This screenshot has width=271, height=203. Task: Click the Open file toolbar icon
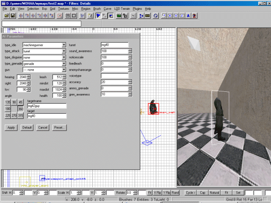6,16
